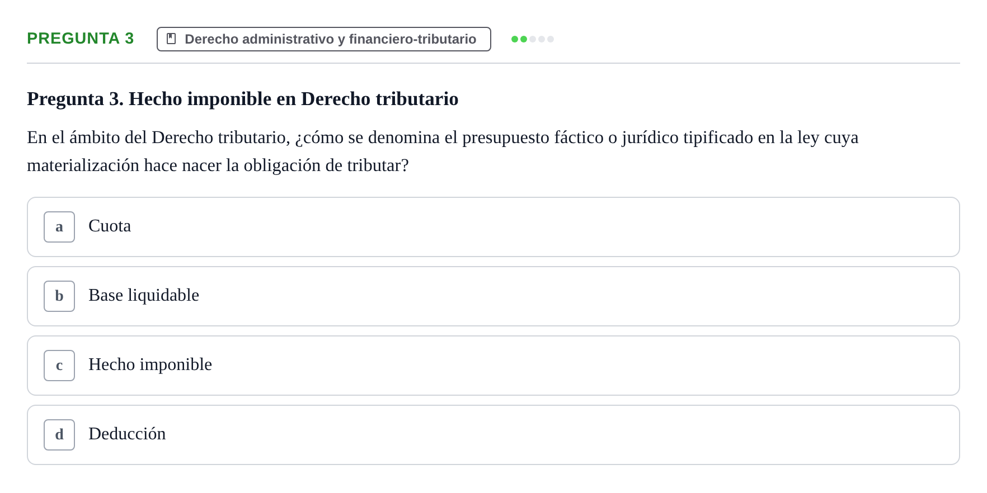Choose the "Cuota" answer option
This screenshot has height=493, width=987.
493,227
